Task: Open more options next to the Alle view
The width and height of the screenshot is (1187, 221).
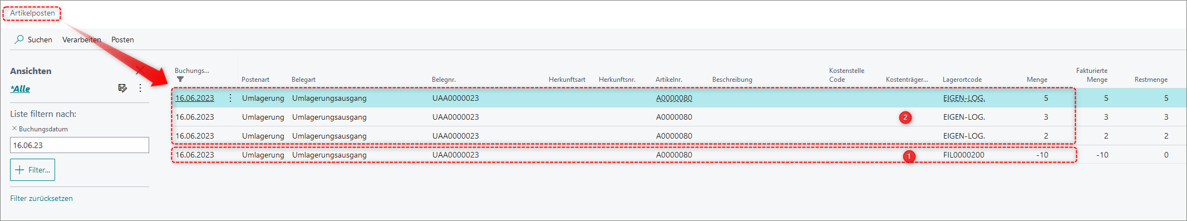Action: click(x=140, y=88)
